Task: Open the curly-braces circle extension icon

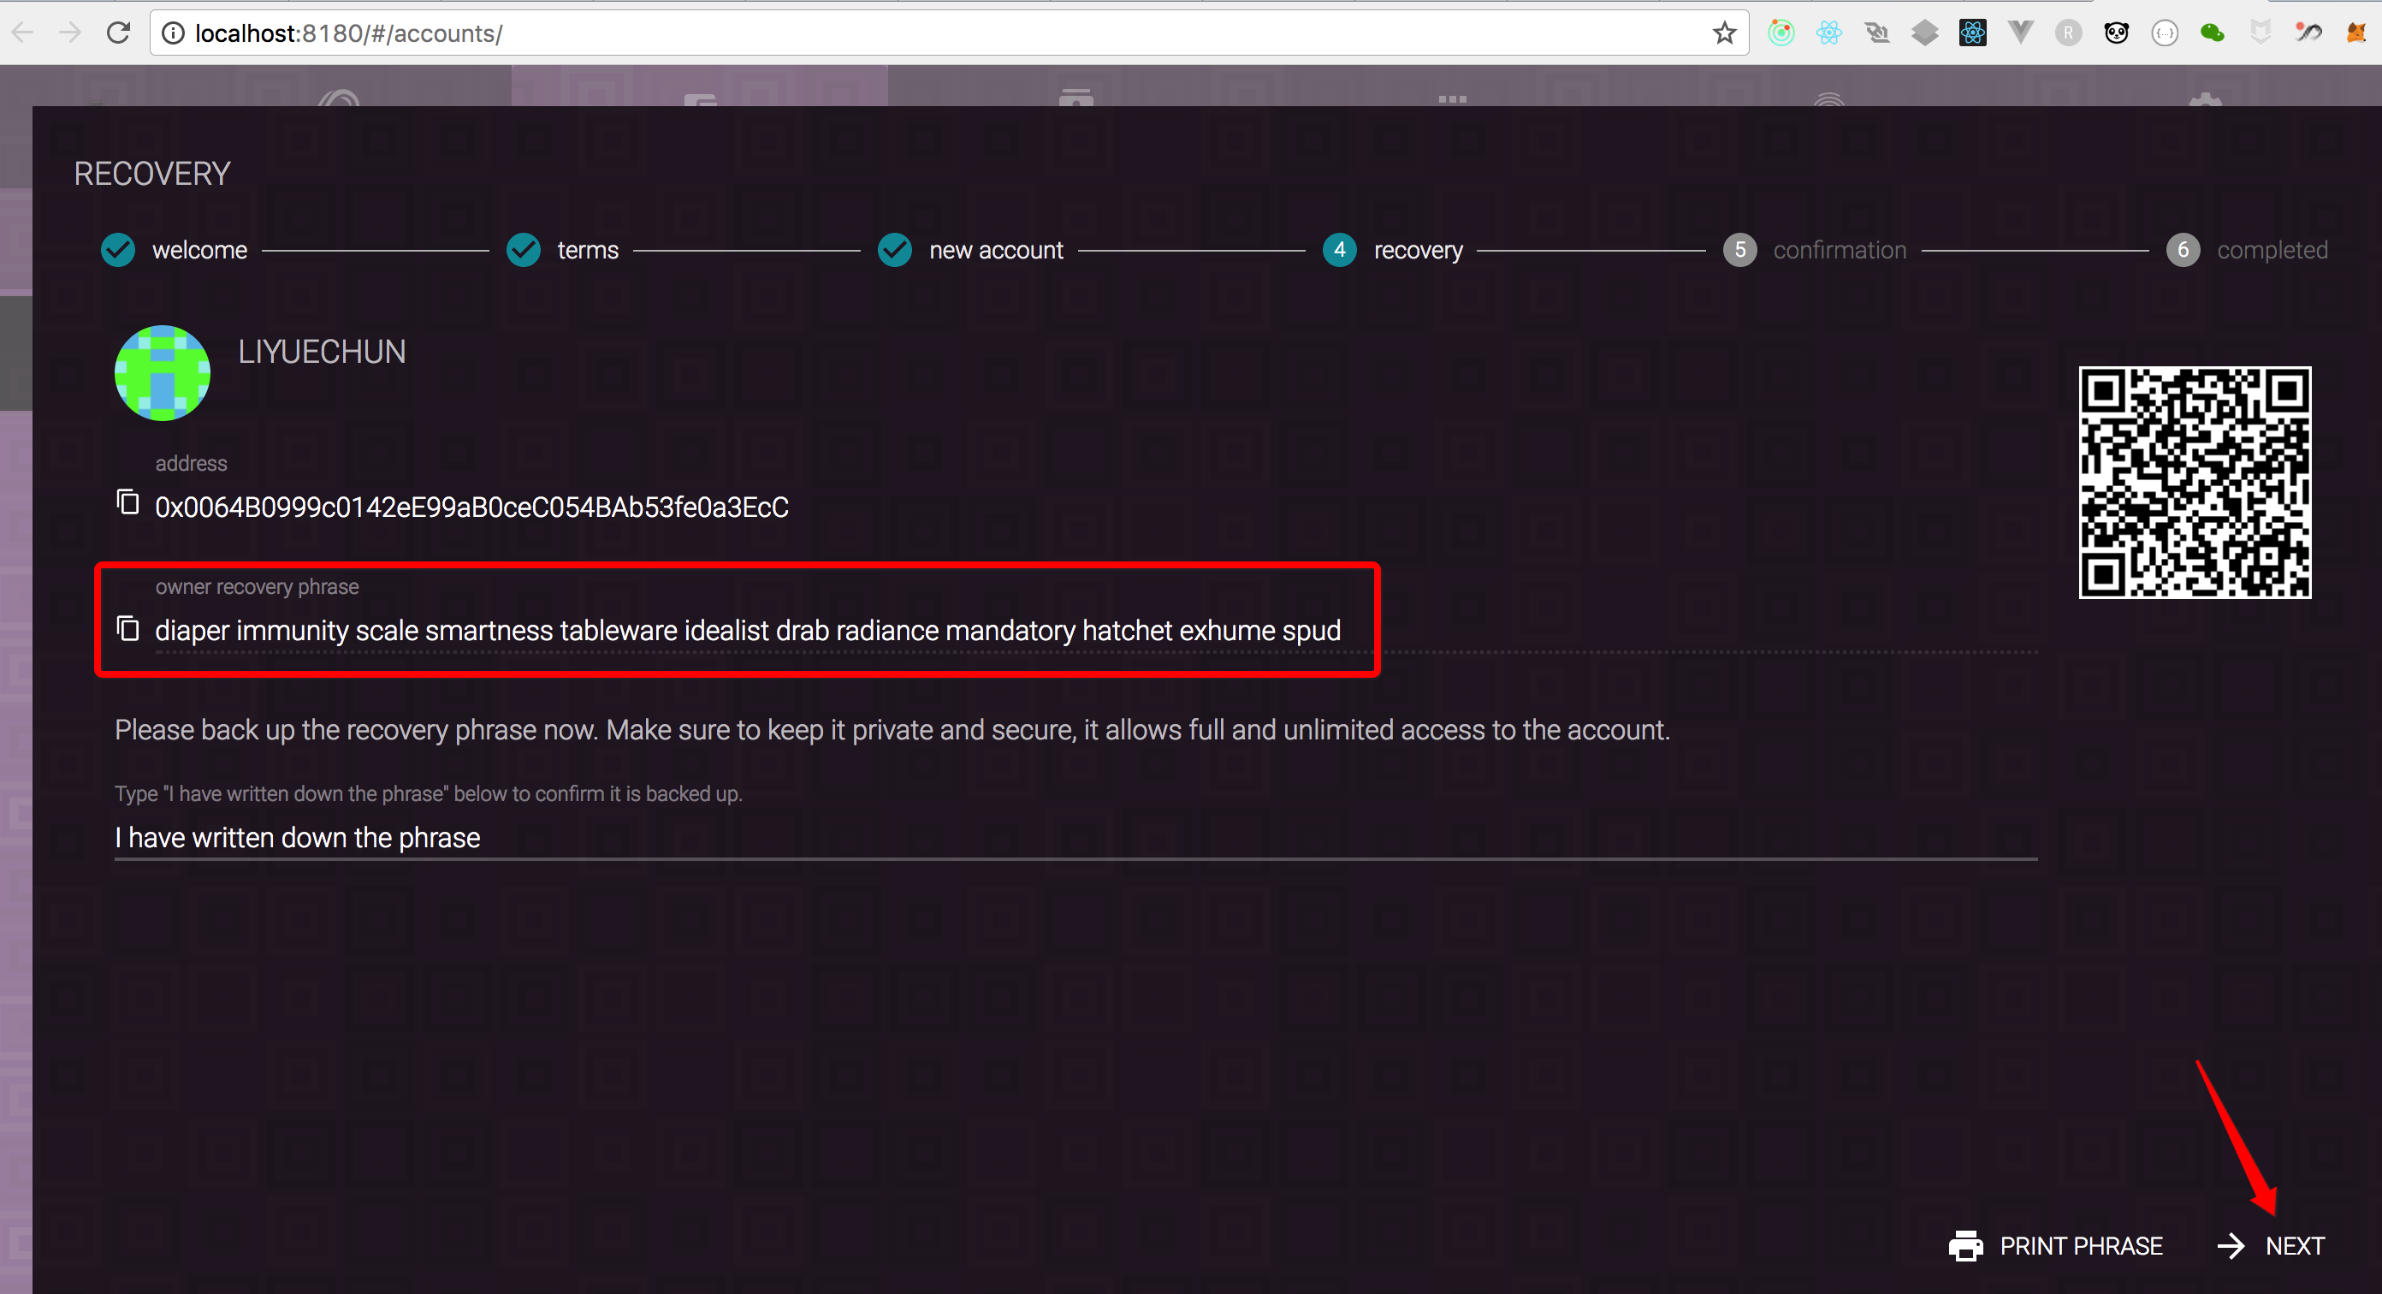Action: (2165, 33)
